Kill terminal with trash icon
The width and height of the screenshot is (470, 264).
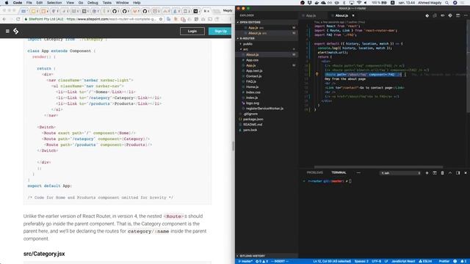click(x=442, y=173)
